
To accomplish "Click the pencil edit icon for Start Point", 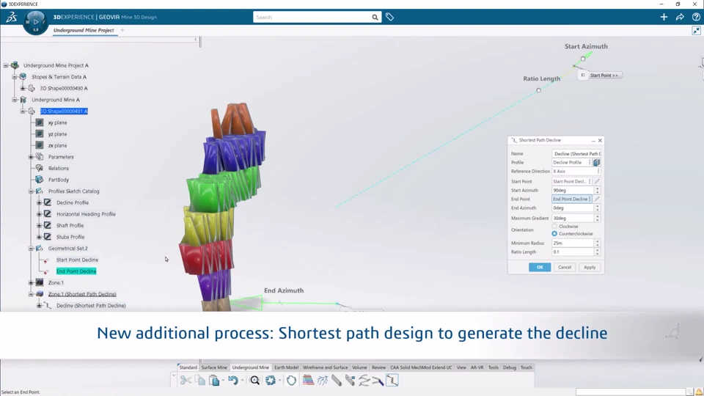I will click(597, 181).
